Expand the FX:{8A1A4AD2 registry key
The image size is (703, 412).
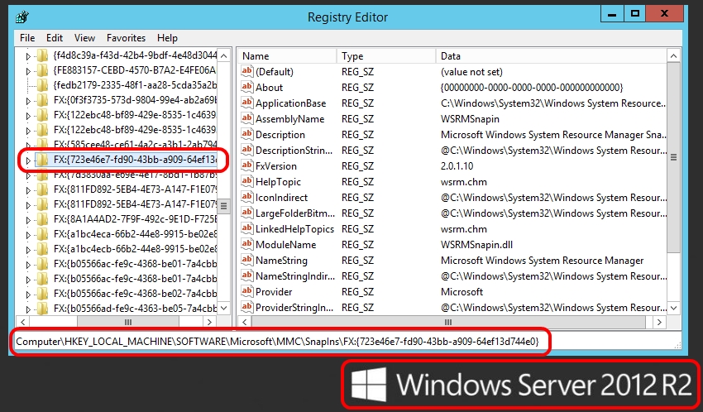pyautogui.click(x=28, y=220)
